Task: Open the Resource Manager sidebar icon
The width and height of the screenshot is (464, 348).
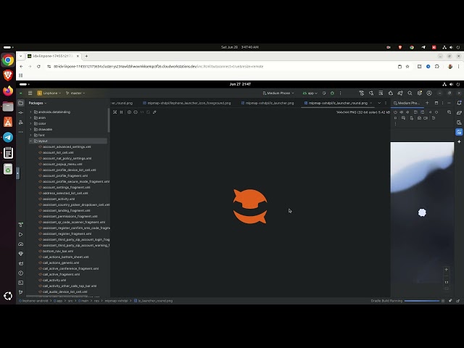Action: tap(21, 123)
